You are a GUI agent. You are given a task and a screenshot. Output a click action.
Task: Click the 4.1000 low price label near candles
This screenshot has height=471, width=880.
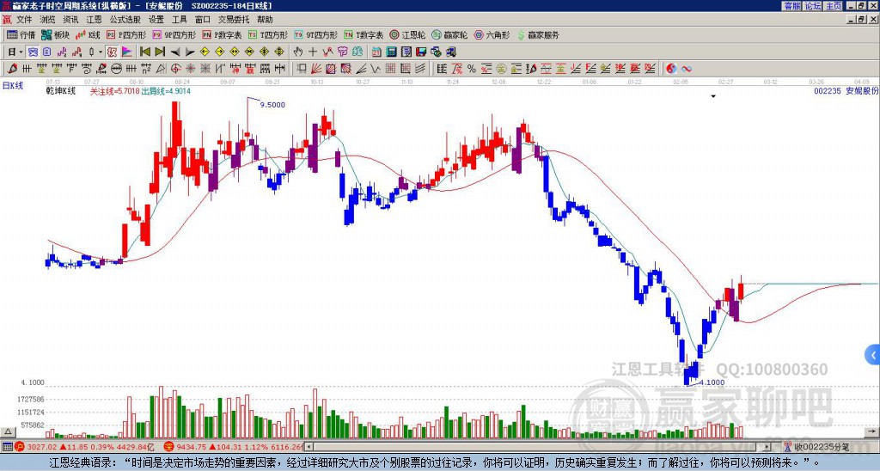[712, 382]
